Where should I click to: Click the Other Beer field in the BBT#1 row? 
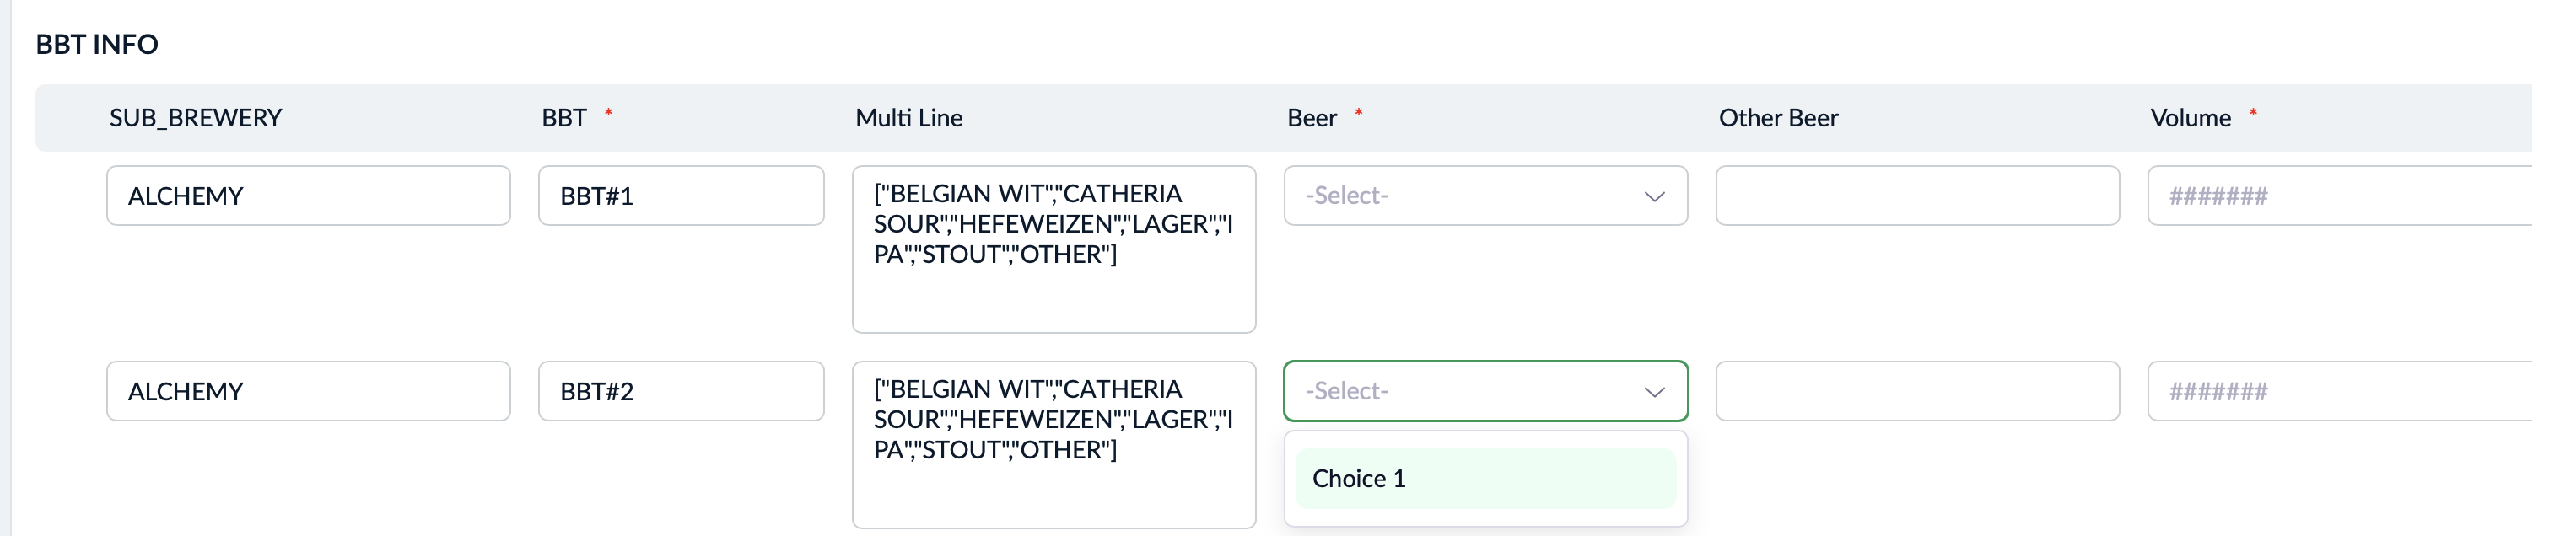point(1916,196)
